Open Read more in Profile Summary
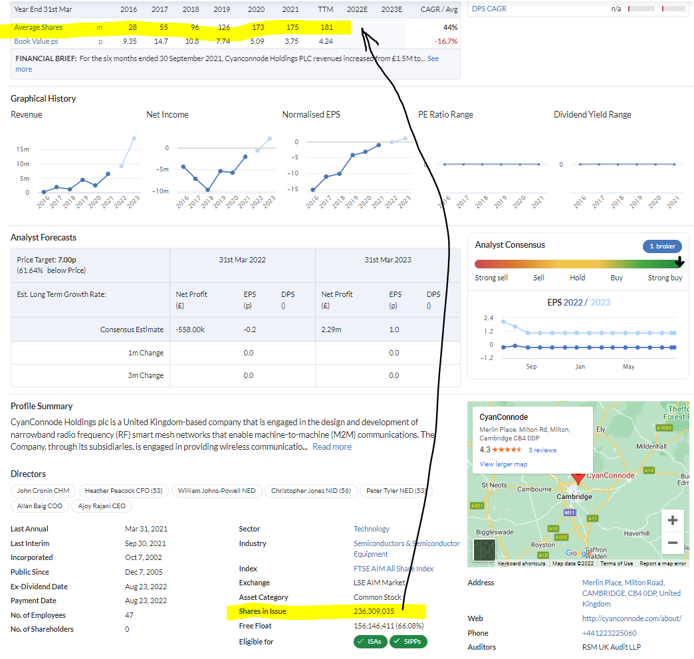The image size is (694, 659). (x=332, y=446)
